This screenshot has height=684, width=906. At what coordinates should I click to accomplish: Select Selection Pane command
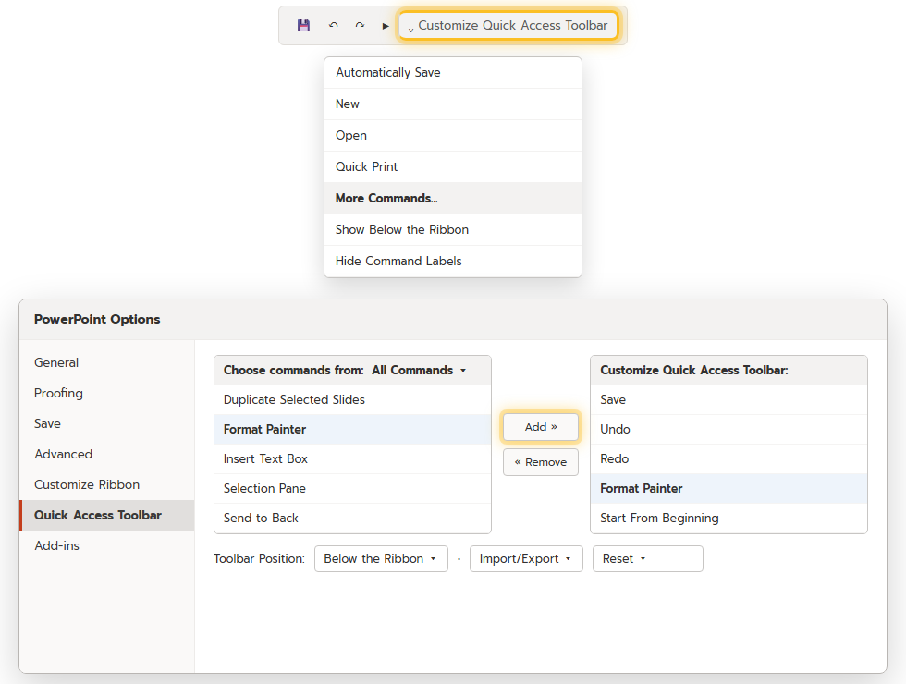click(x=352, y=488)
